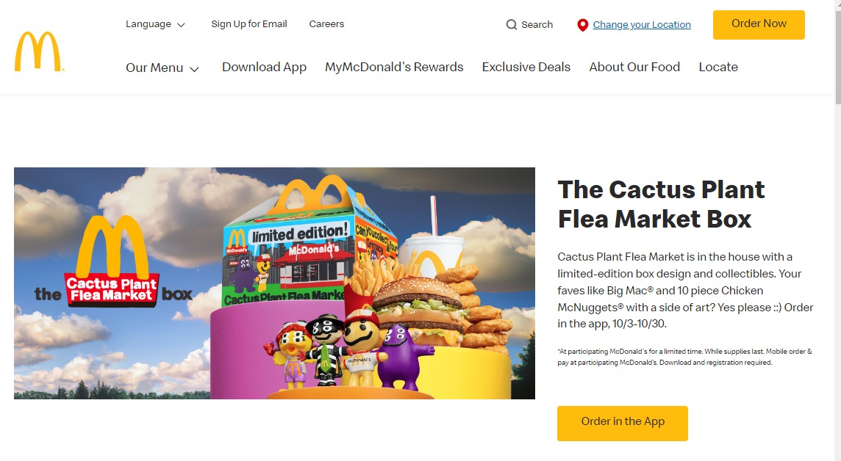Click the Order in the App button
Image resolution: width=841 pixels, height=461 pixels.
click(x=622, y=424)
